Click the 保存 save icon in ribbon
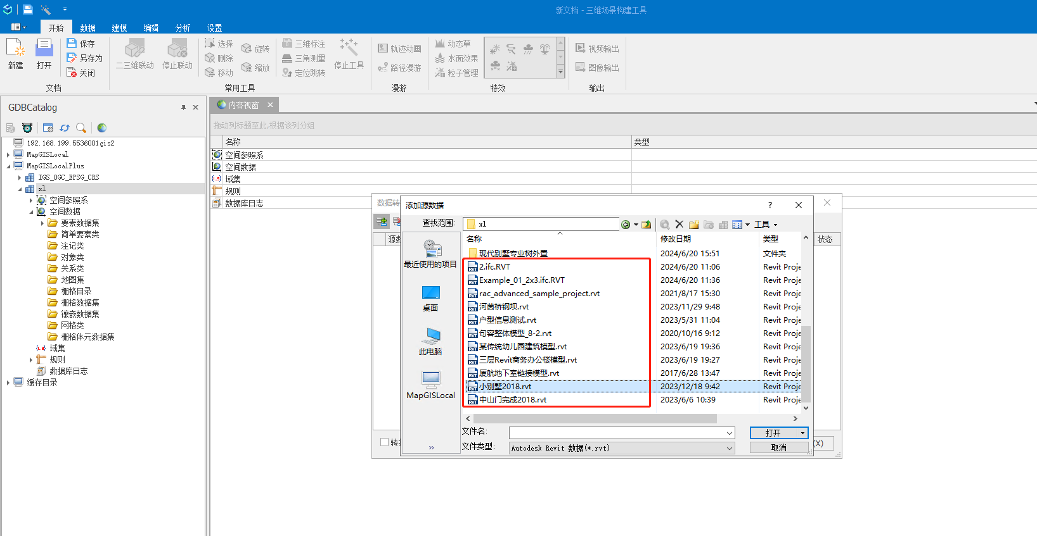The image size is (1037, 536). 72,44
